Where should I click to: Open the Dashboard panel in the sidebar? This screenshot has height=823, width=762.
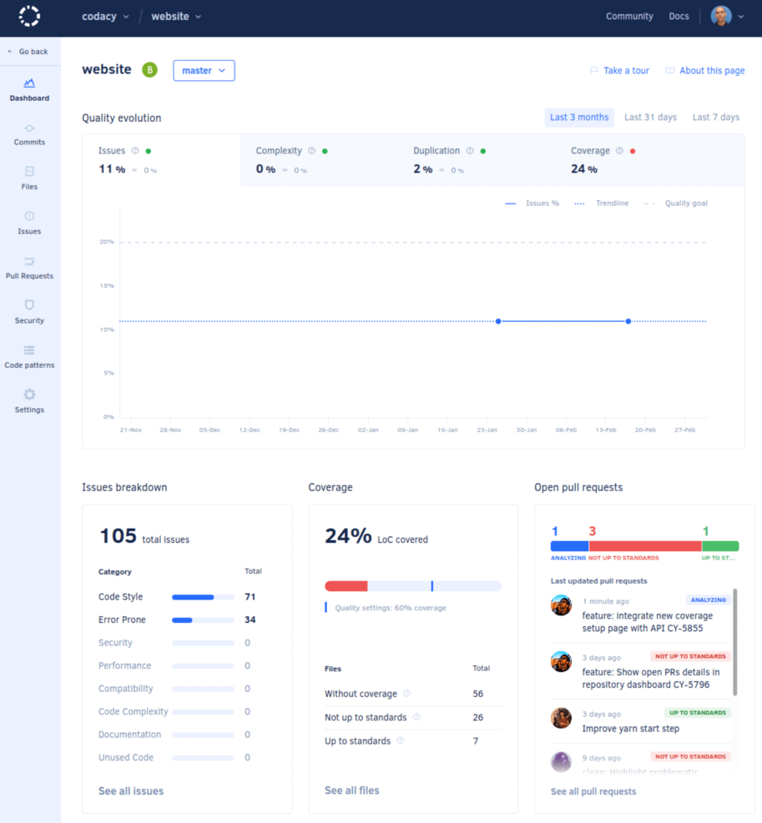pos(29,89)
